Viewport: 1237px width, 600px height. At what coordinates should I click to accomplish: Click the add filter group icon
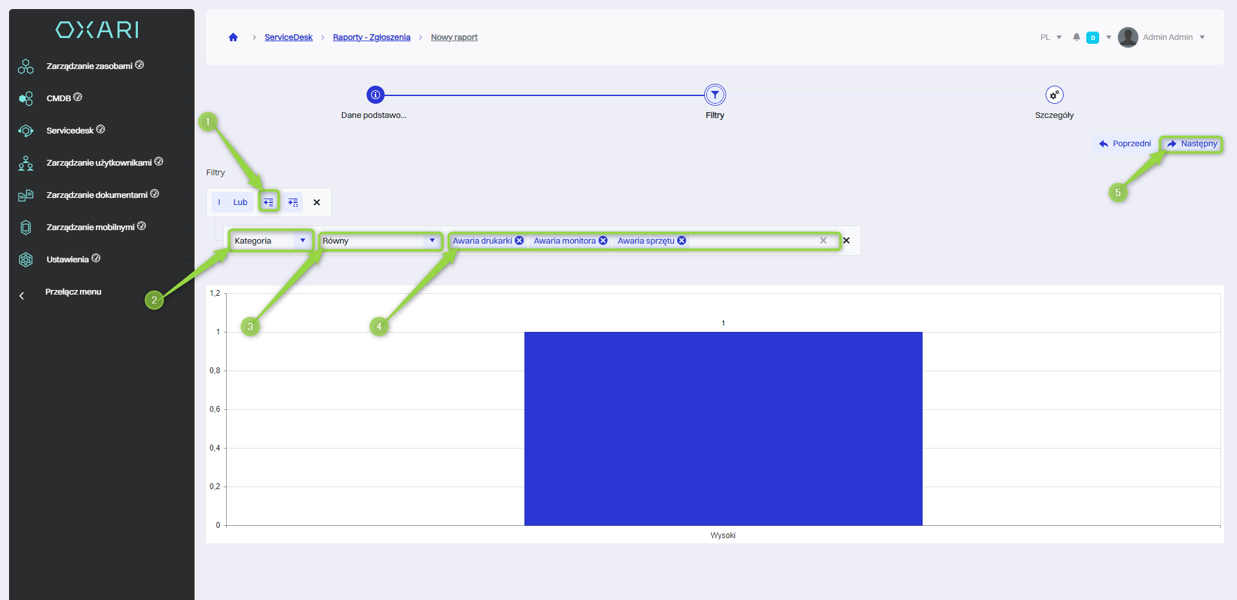click(293, 202)
